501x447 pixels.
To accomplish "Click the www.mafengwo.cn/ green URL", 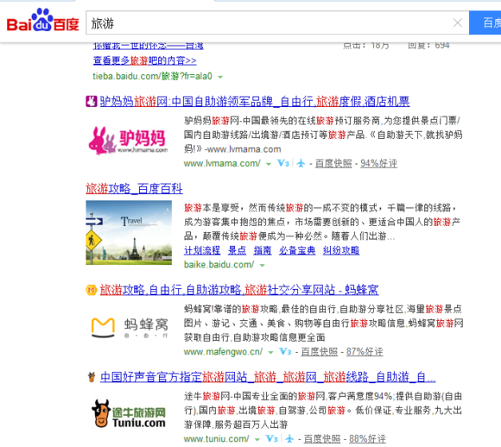I will click(x=224, y=352).
